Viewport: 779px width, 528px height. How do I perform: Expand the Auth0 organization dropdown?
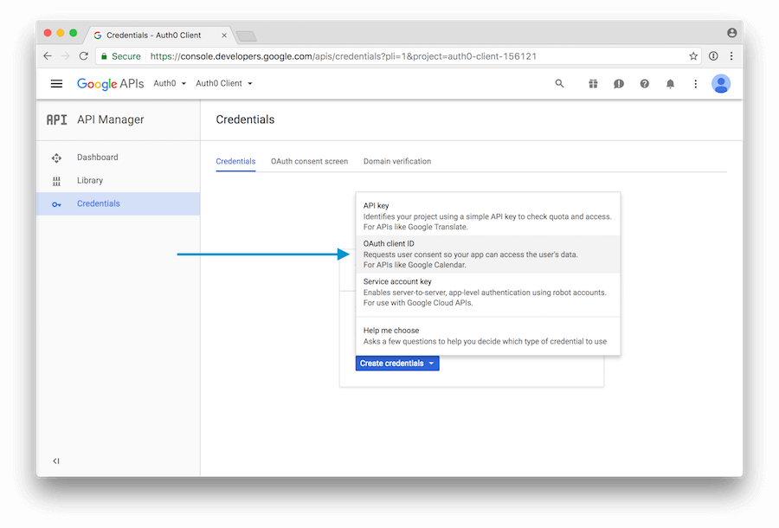[x=170, y=83]
